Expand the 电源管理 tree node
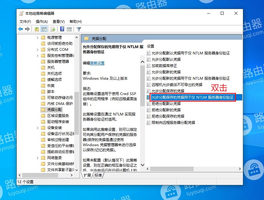Image resolution: width=264 pixels, height=200 pixels. pos(38,38)
